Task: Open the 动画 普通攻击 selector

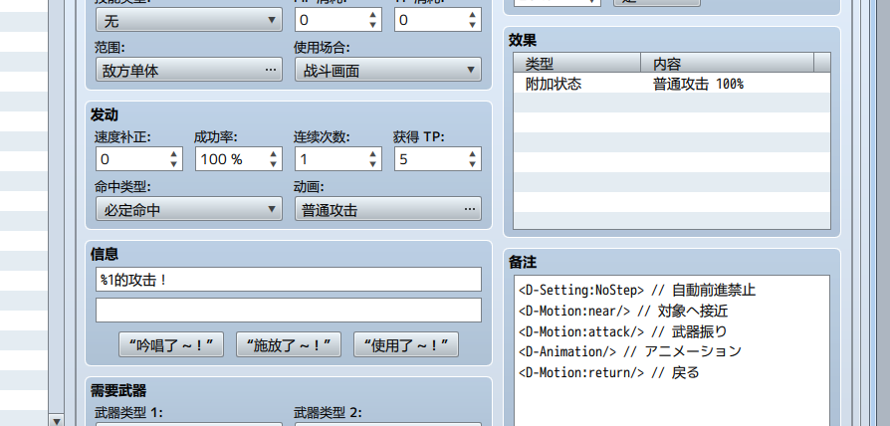Action: tap(387, 209)
